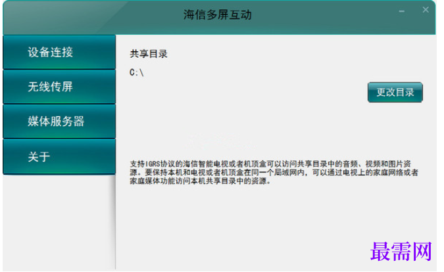The image size is (444, 272).
Task: Close the 海信多屏互动 window
Action: [426, 10]
